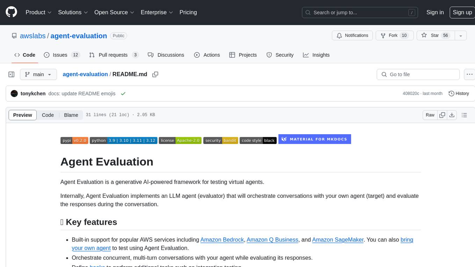
Task: Select the Blame view
Action: click(x=71, y=115)
